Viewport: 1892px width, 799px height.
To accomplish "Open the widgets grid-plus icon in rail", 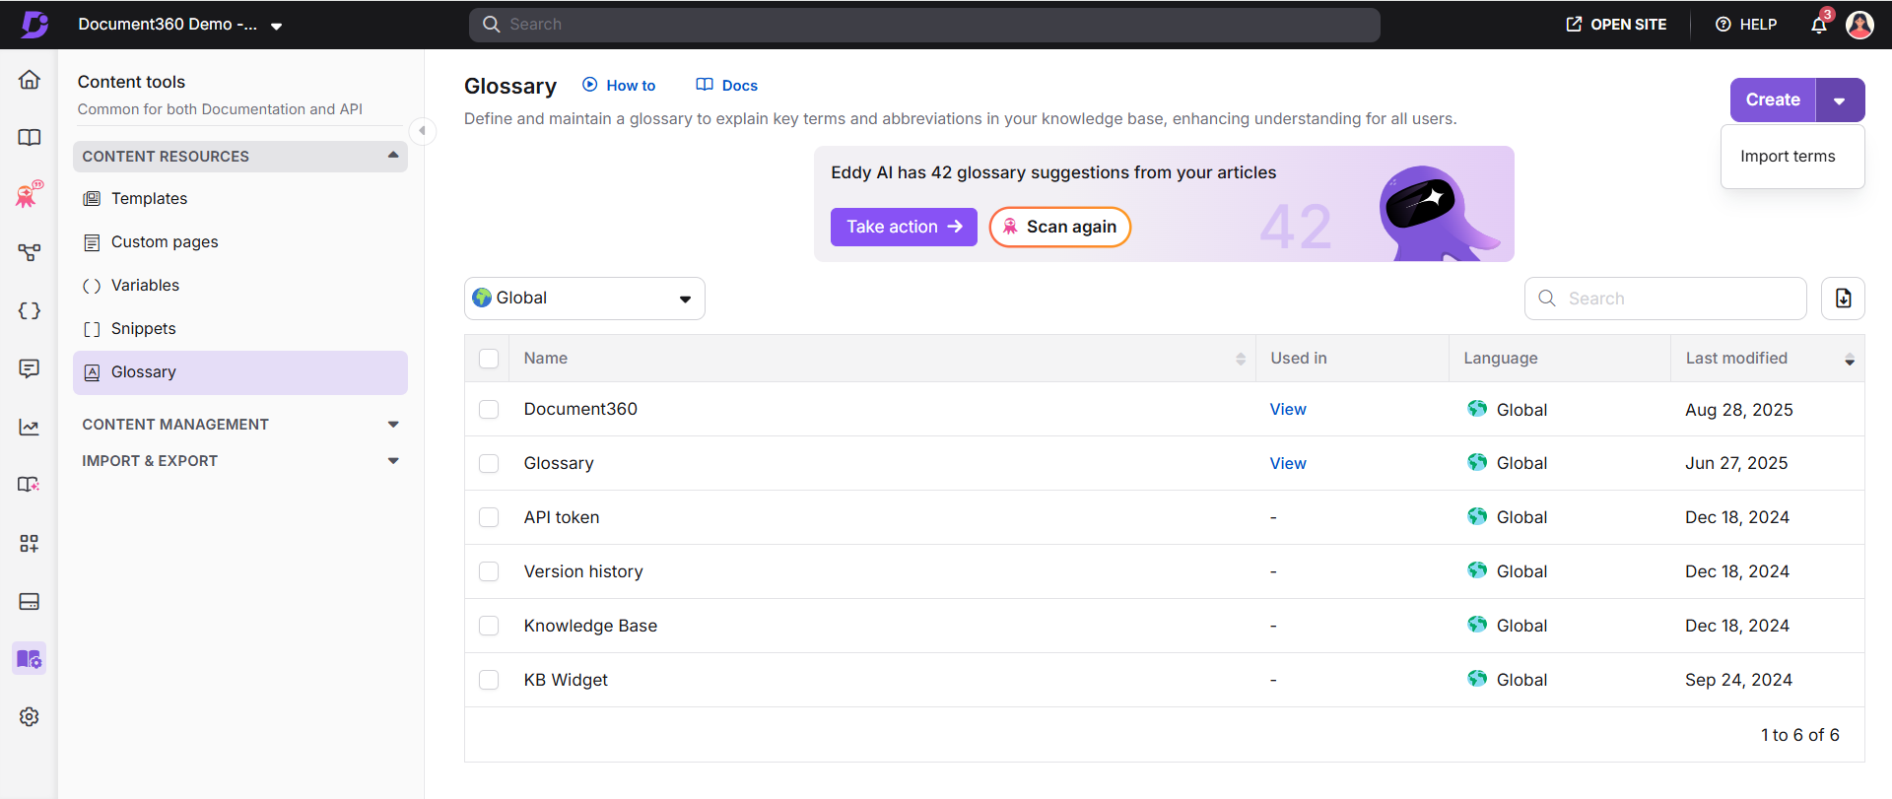I will (30, 543).
